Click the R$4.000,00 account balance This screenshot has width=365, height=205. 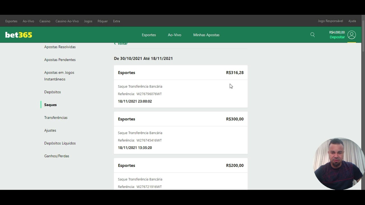click(337, 32)
